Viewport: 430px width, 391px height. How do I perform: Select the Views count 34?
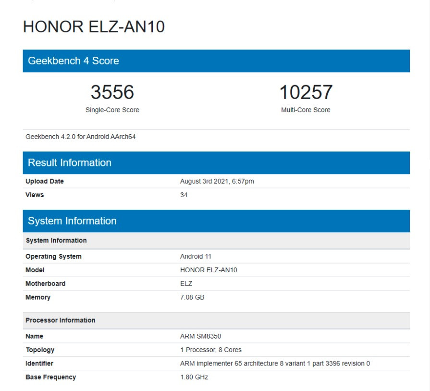(184, 195)
